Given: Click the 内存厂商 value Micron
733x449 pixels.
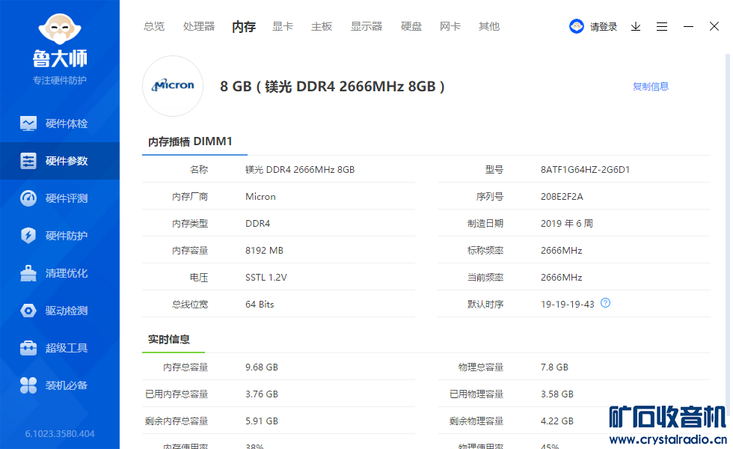Looking at the screenshot, I should point(260,197).
